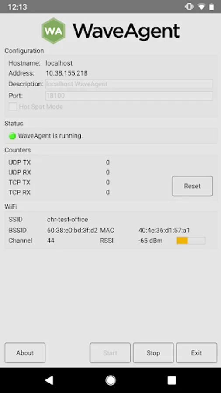Click the Description input field

point(129,84)
